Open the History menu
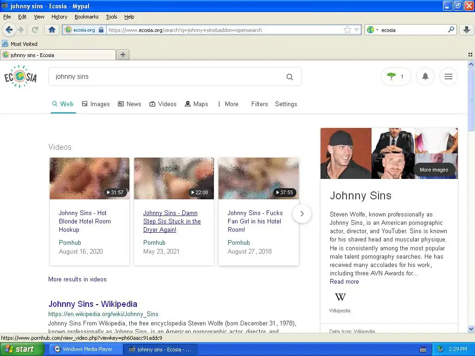Screen dimensions: 475x356 pos(59,17)
